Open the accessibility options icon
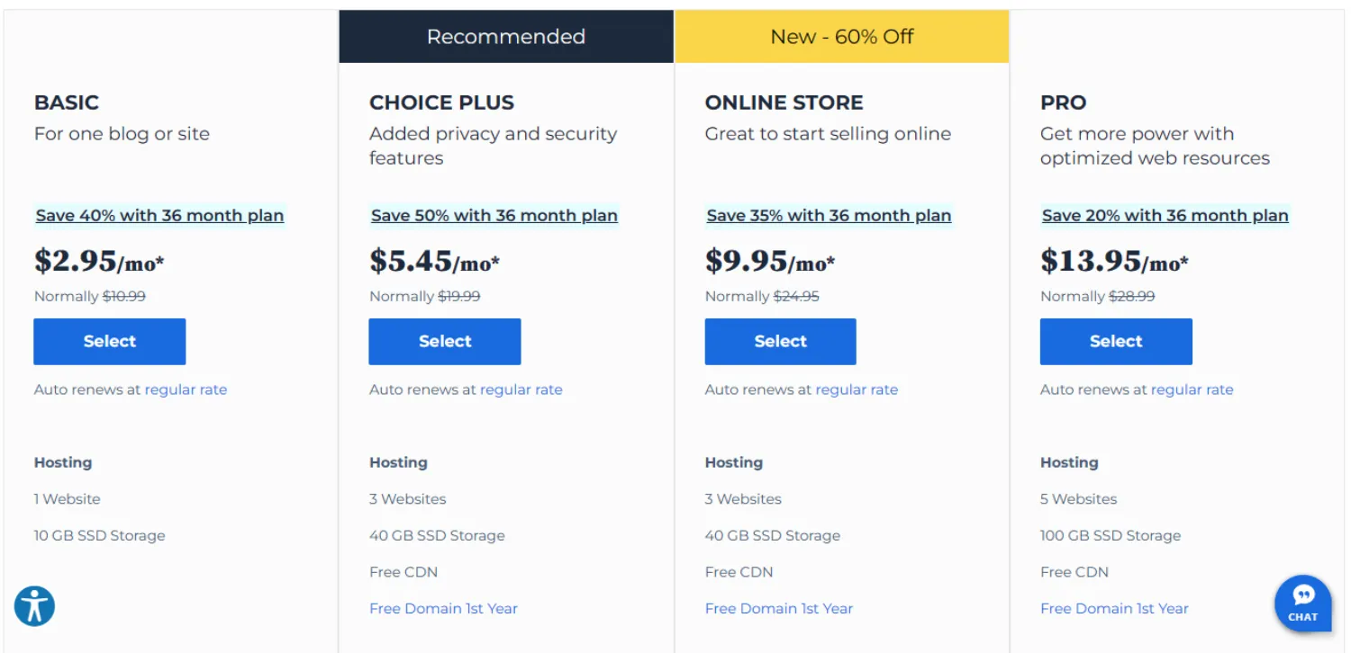1351x653 pixels. 35,605
